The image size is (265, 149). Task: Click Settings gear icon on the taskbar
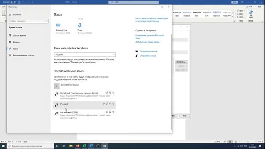point(105,146)
